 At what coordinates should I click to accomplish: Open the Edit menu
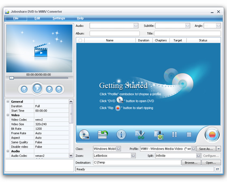coord(37,18)
